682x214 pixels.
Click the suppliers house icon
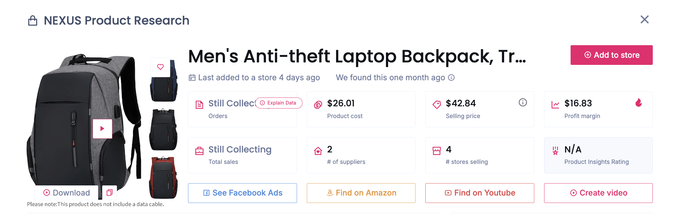pos(317,151)
